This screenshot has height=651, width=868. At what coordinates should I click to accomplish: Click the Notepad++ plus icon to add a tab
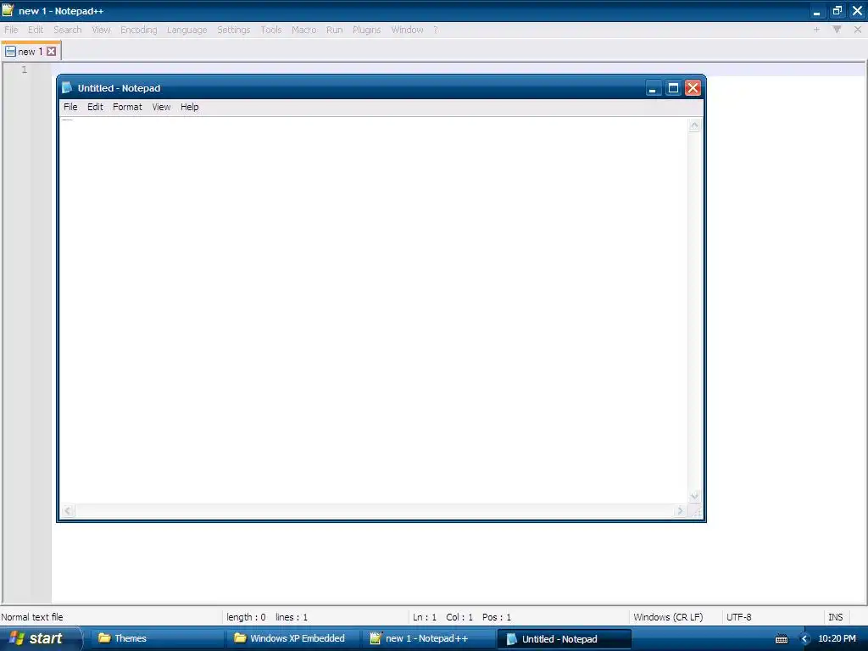click(816, 30)
